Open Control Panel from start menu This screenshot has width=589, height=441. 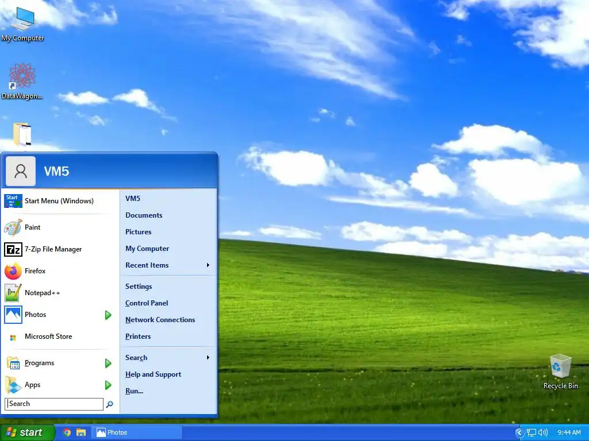pyautogui.click(x=147, y=303)
